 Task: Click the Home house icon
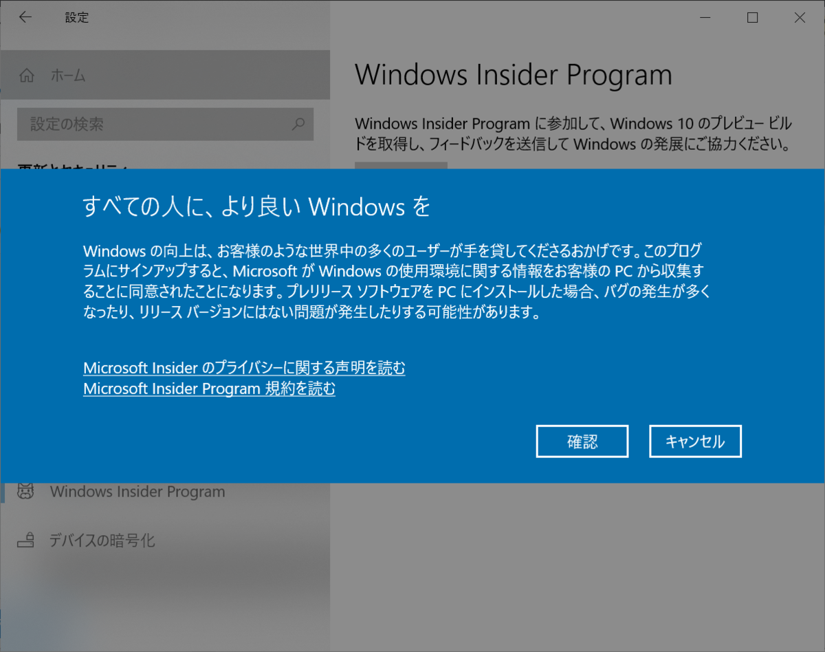click(x=27, y=76)
